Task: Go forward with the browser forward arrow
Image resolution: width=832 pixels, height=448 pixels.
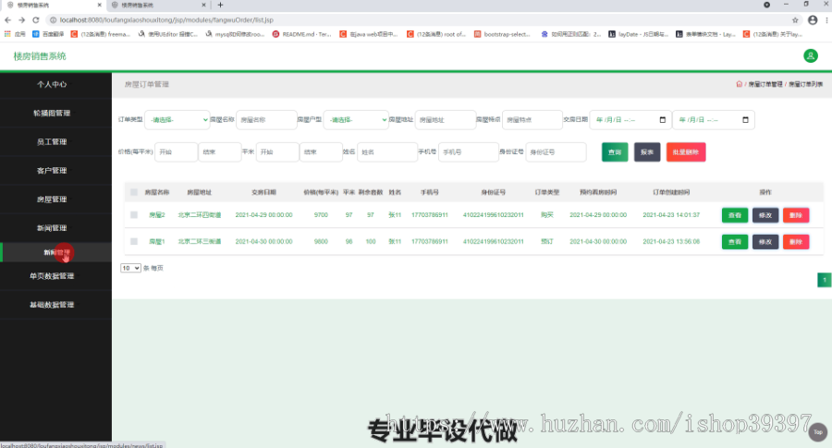Action: coord(22,20)
